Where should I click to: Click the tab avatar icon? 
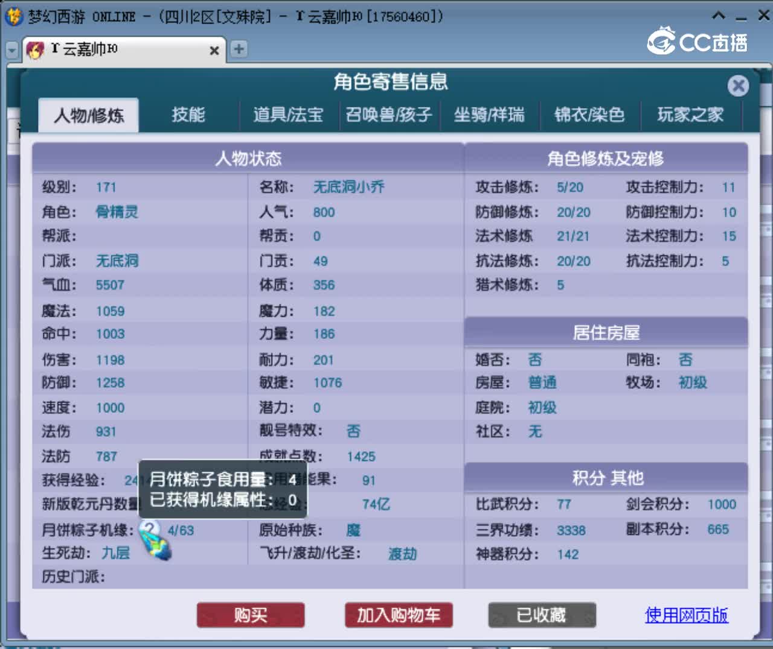click(36, 49)
